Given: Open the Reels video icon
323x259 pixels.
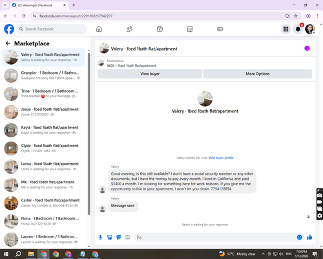Looking at the screenshot, I should tap(160, 29).
